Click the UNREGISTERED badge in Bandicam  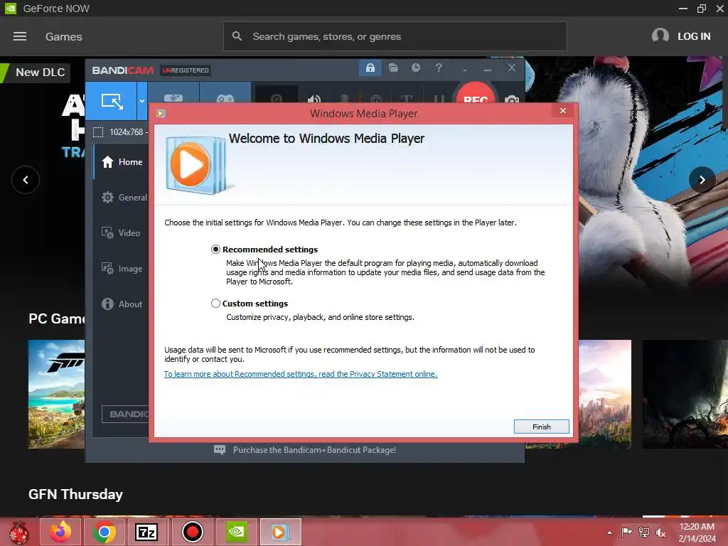point(186,70)
